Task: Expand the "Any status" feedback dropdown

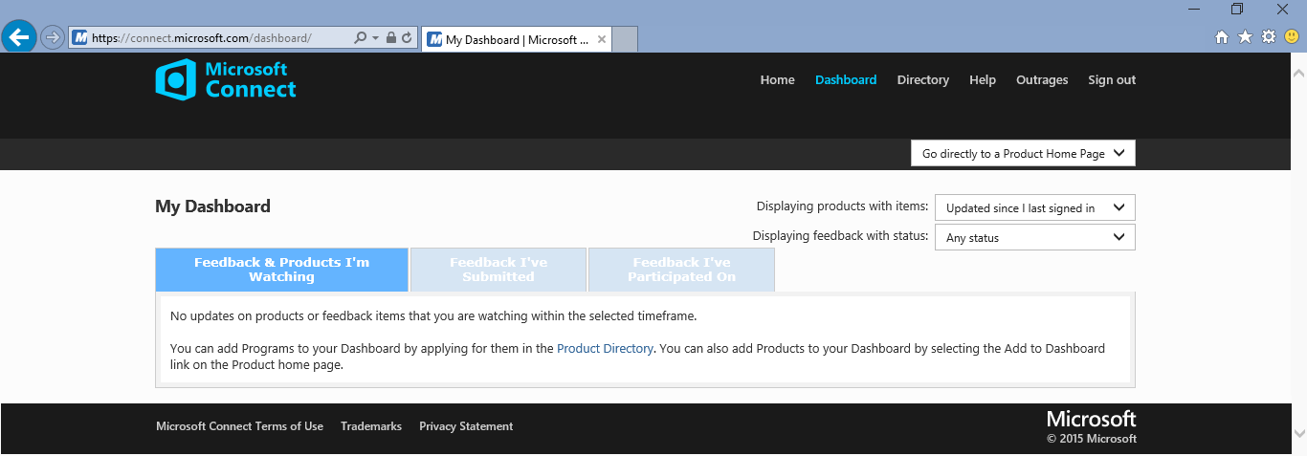Action: pos(1034,238)
